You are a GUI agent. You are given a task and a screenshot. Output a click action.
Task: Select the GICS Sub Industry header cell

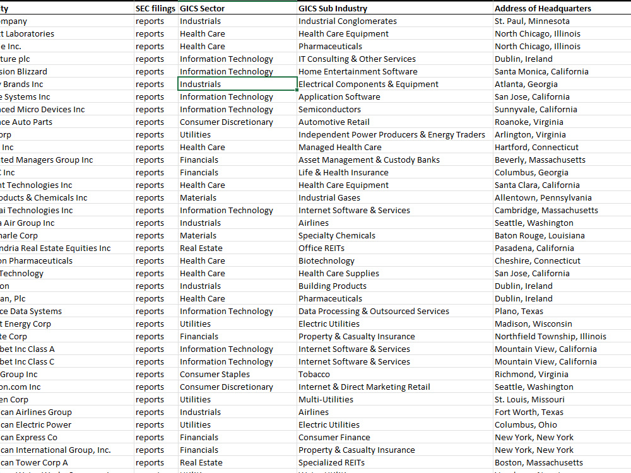point(394,8)
